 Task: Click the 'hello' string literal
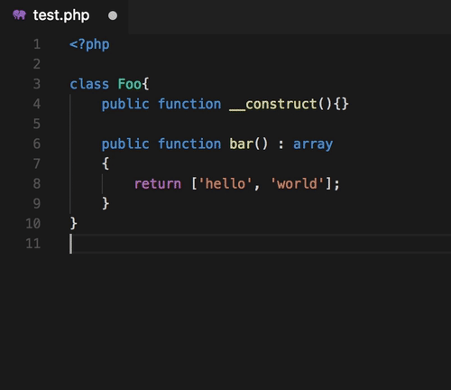coord(225,183)
